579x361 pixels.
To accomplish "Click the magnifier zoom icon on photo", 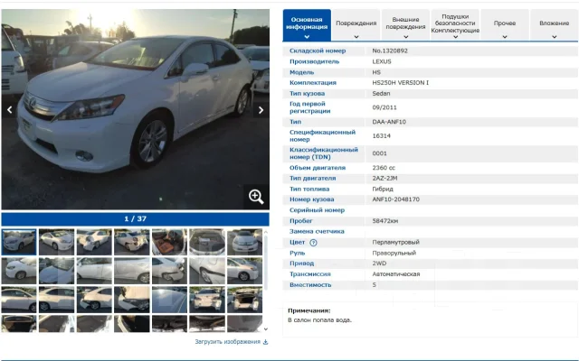I will click(256, 197).
